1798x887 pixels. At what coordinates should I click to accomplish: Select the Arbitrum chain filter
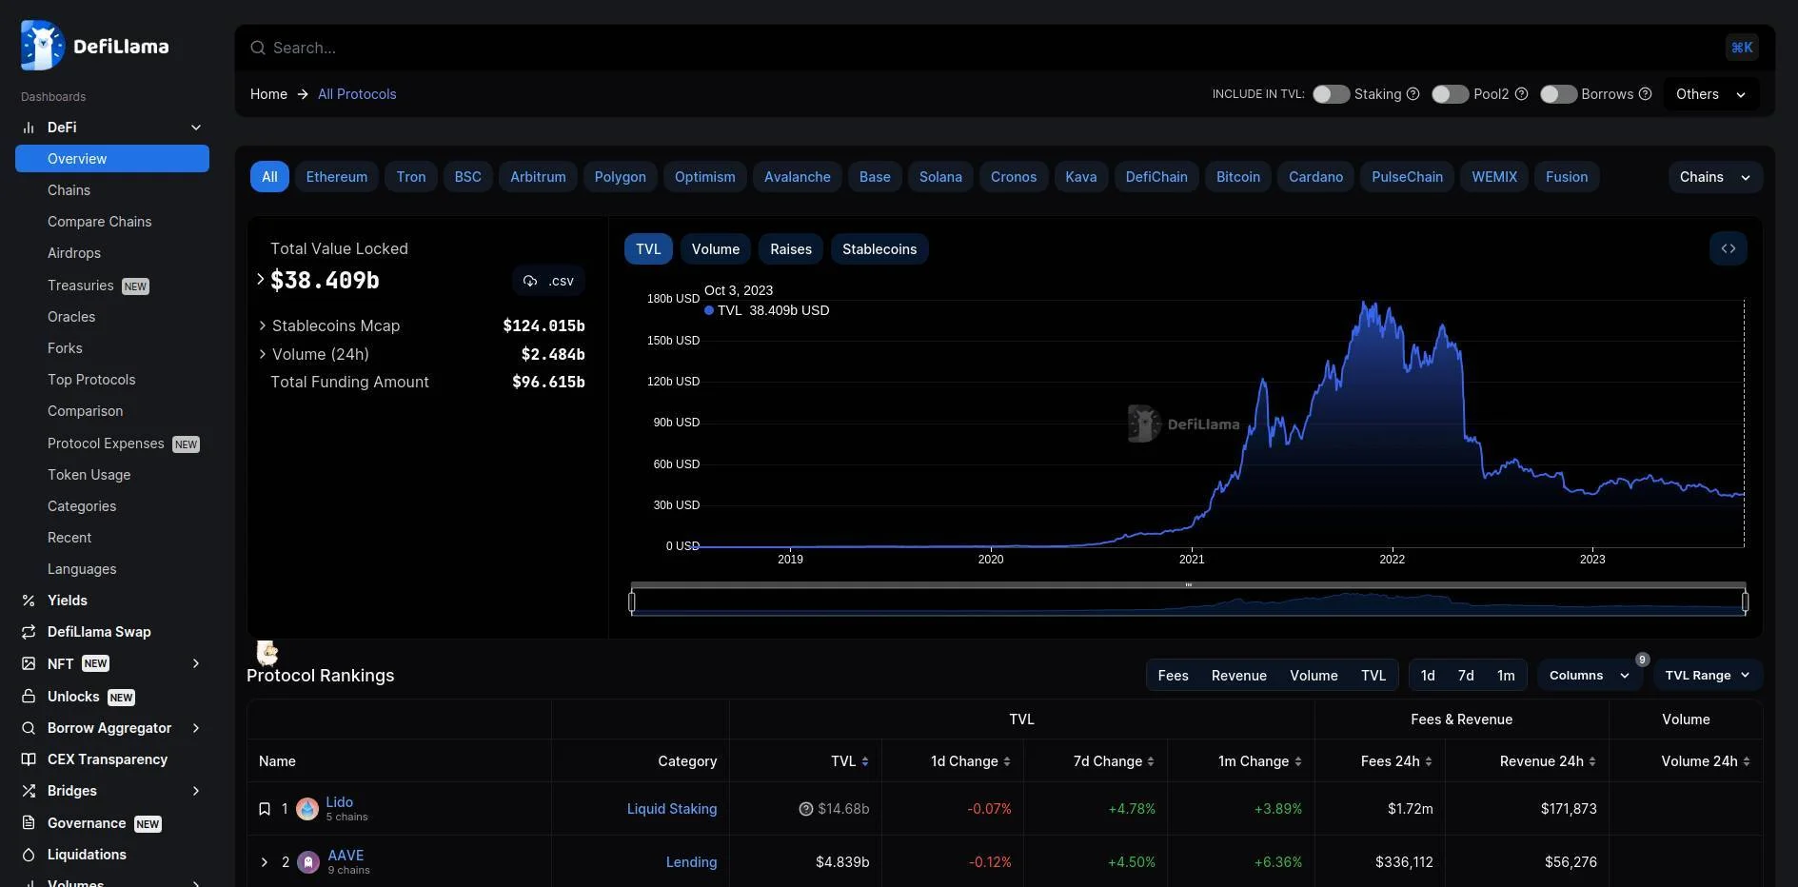click(538, 177)
